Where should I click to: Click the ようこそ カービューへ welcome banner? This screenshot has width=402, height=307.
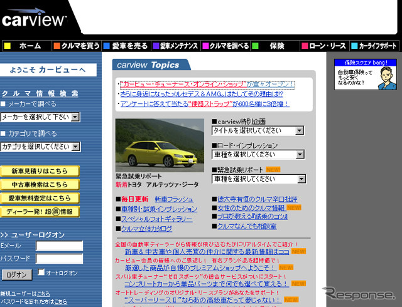point(48,70)
